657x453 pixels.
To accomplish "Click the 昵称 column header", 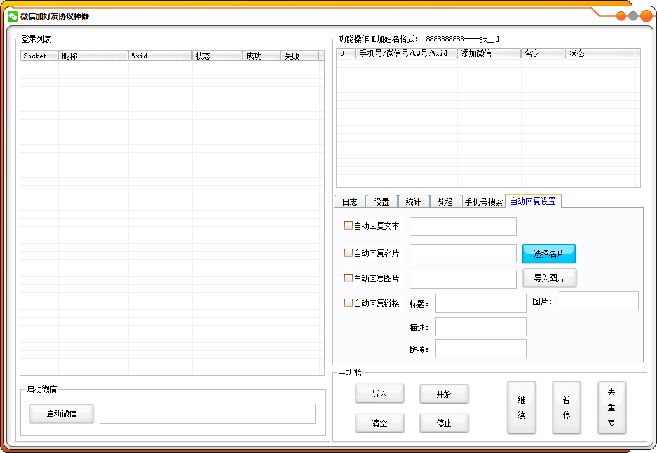I will click(x=93, y=56).
